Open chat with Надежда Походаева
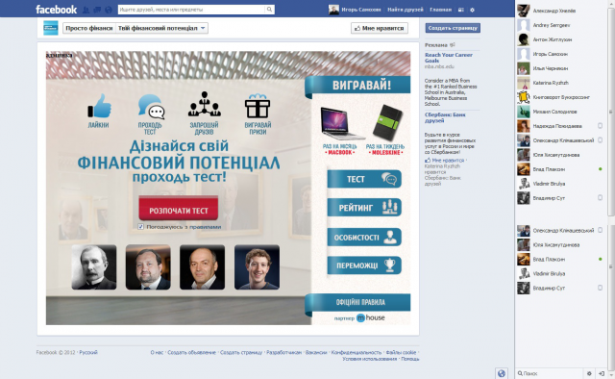Image resolution: width=615 pixels, height=379 pixels. [x=561, y=126]
